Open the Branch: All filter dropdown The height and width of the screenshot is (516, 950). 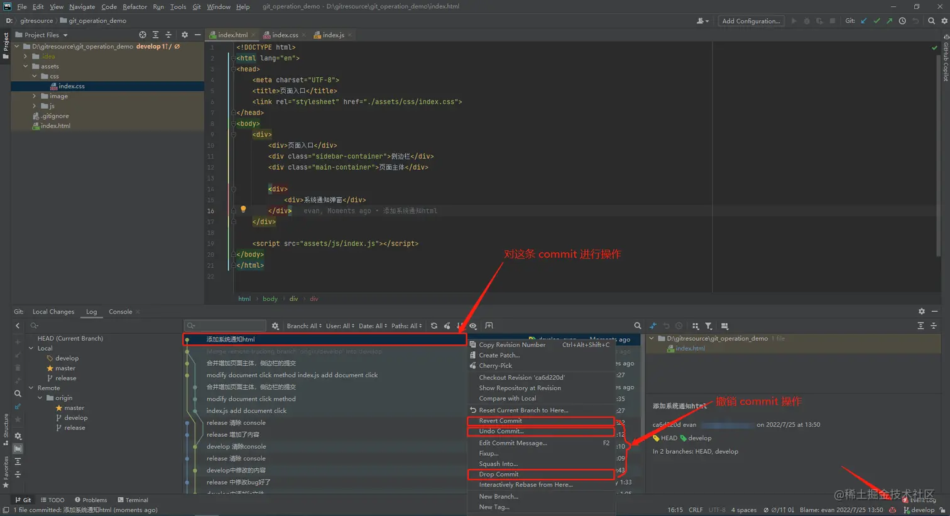pyautogui.click(x=303, y=326)
